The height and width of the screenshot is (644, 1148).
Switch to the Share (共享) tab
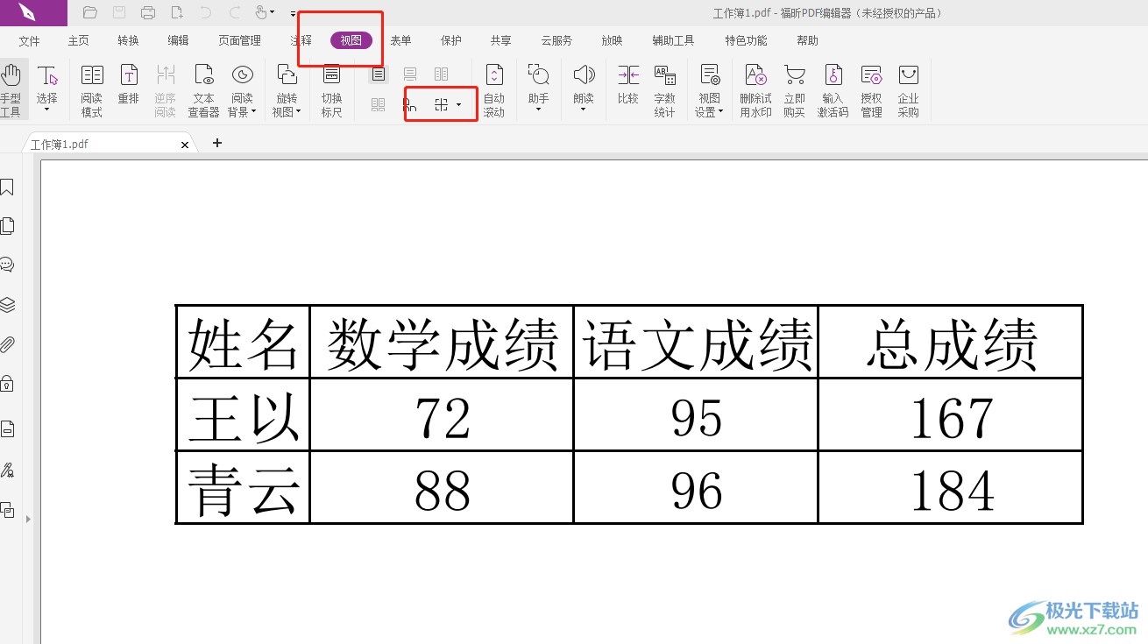click(501, 40)
